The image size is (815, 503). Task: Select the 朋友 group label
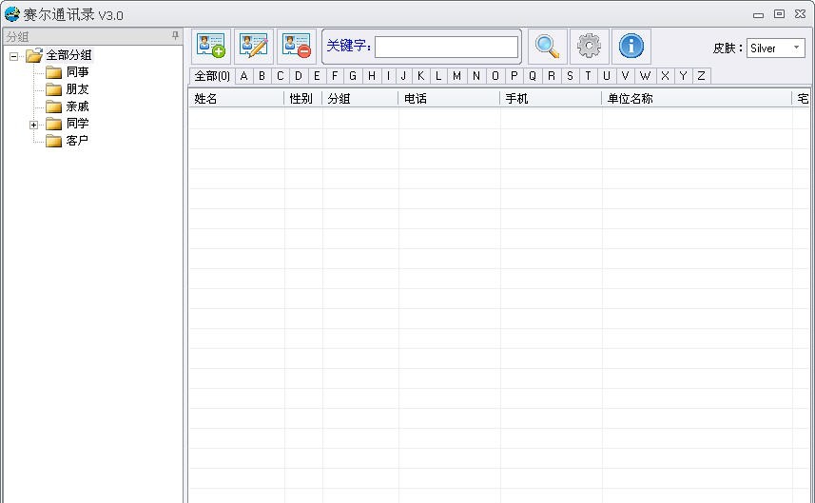tap(77, 89)
